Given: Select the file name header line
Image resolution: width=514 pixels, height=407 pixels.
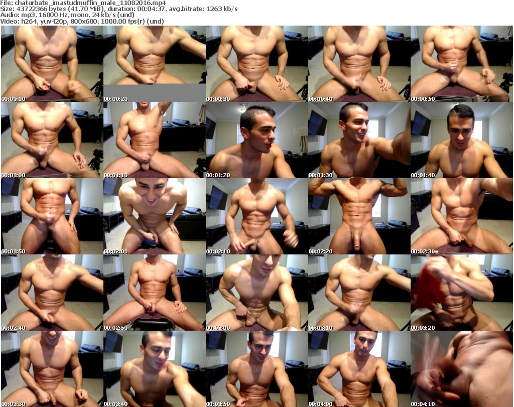Looking at the screenshot, I should pos(83,3).
